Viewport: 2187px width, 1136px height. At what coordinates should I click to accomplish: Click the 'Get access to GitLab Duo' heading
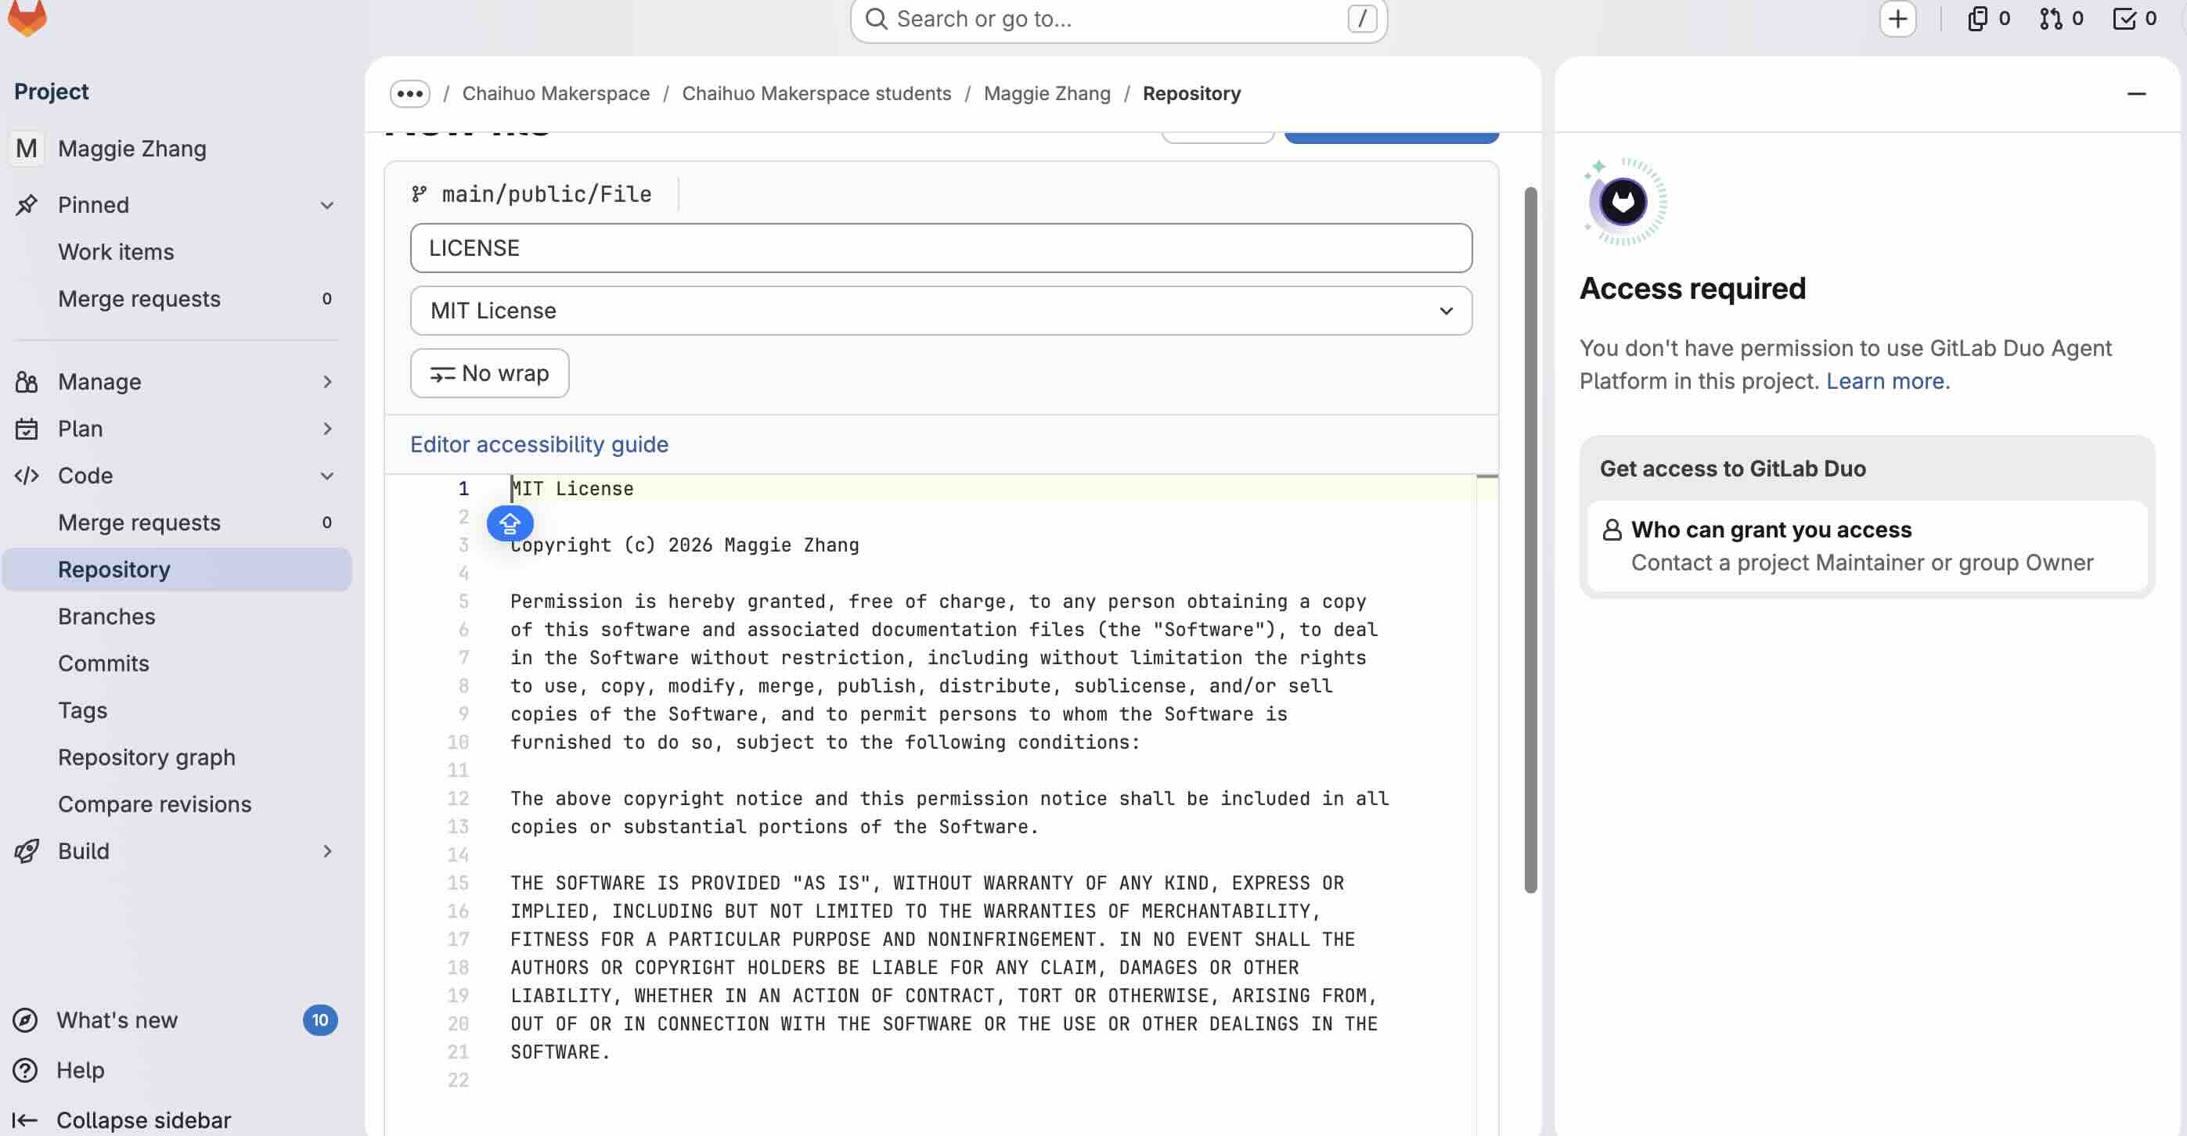click(x=1733, y=469)
